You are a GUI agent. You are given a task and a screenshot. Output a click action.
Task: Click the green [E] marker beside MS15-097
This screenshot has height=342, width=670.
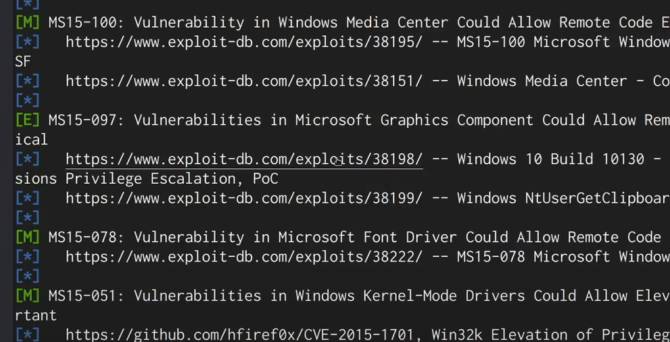tap(27, 120)
